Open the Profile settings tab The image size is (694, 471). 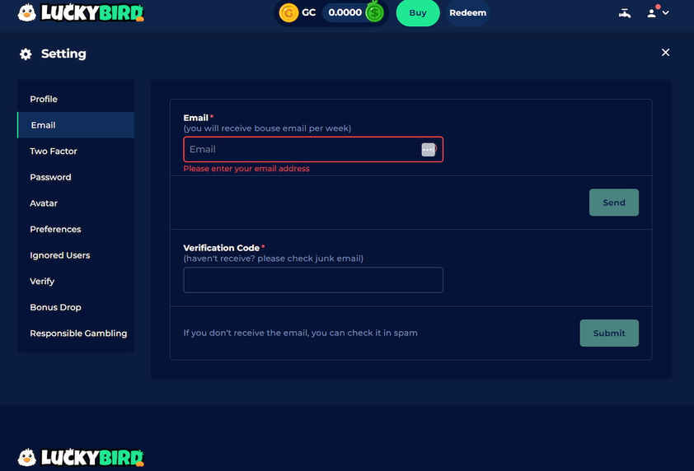(x=76, y=99)
